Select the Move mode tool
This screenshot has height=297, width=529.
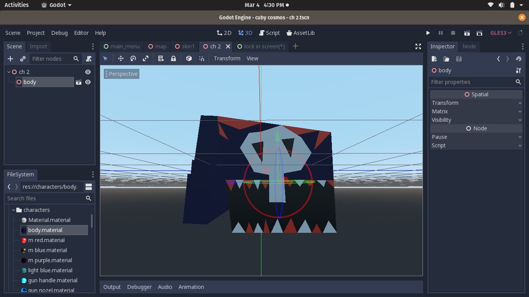click(x=120, y=58)
